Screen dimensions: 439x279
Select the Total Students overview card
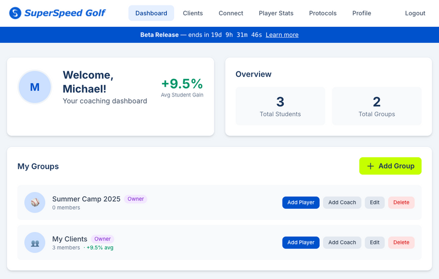(280, 106)
